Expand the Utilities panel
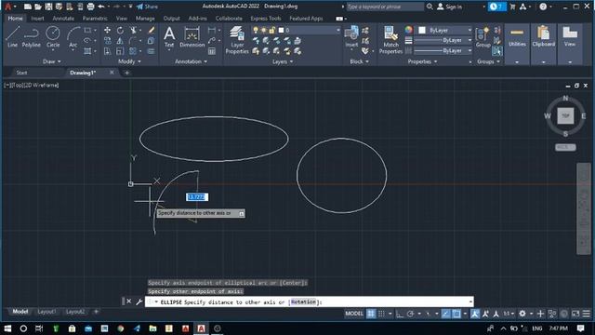Image resolution: width=595 pixels, height=335 pixels. click(517, 62)
